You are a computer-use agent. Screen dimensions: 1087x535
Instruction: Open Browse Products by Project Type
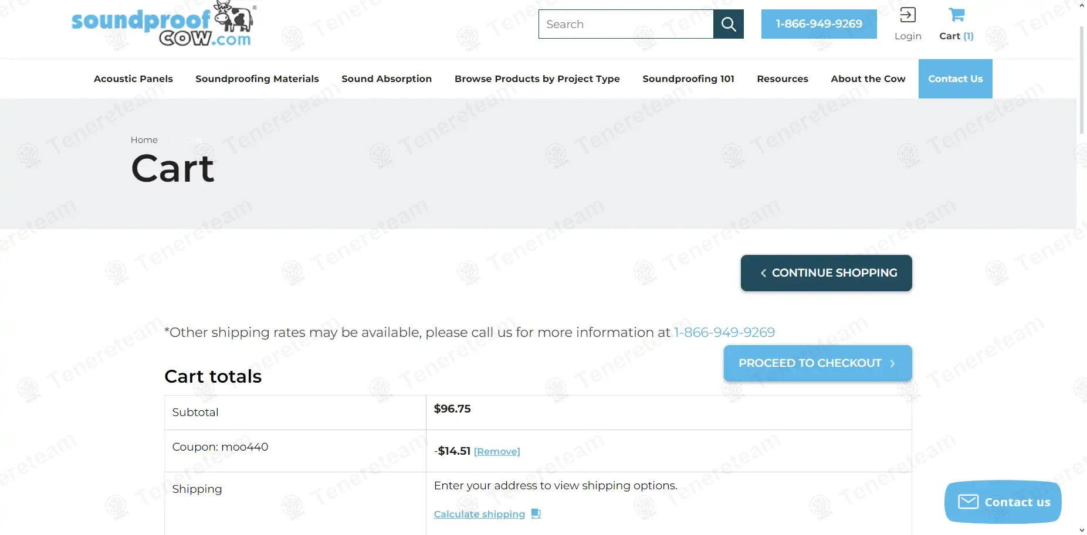pyautogui.click(x=537, y=79)
